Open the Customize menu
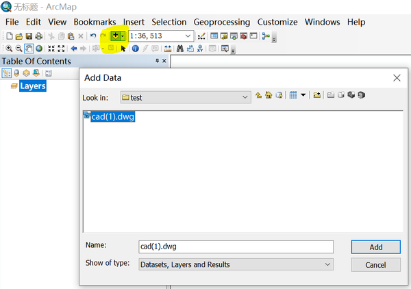411x289 pixels. pyautogui.click(x=277, y=22)
